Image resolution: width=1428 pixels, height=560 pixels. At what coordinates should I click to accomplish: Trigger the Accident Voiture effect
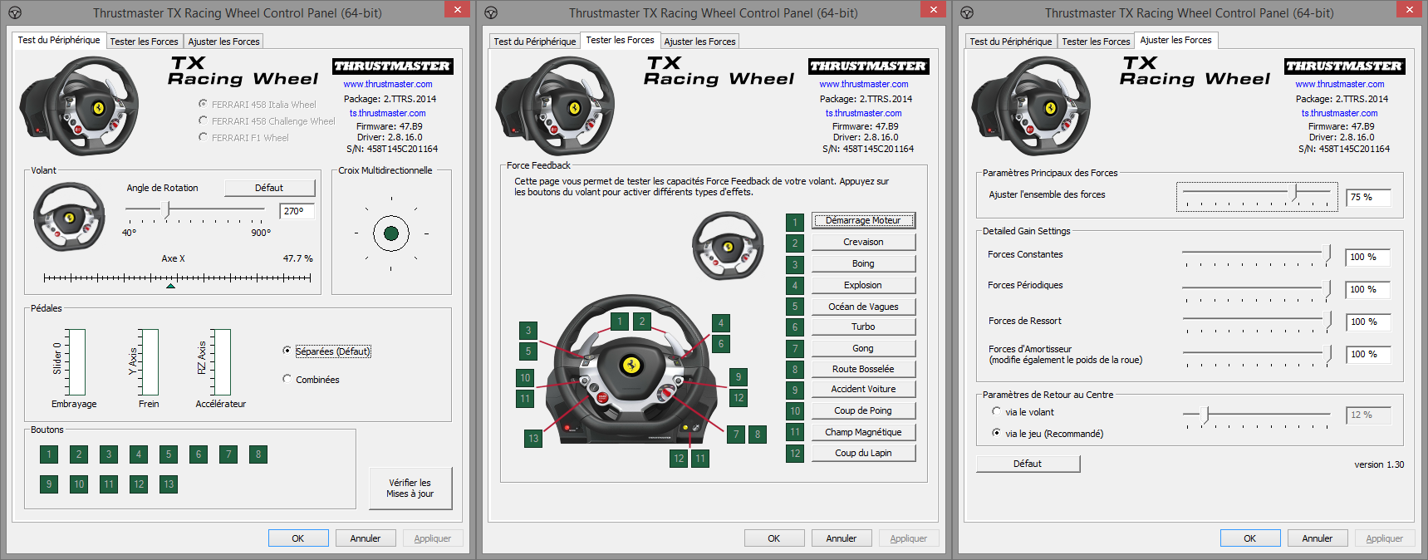[863, 389]
